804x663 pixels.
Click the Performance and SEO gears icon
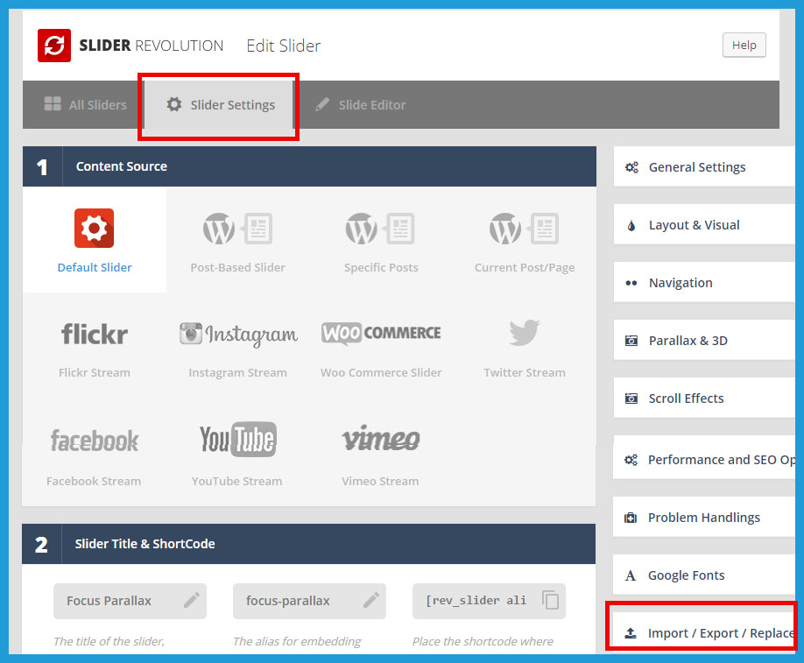click(631, 460)
